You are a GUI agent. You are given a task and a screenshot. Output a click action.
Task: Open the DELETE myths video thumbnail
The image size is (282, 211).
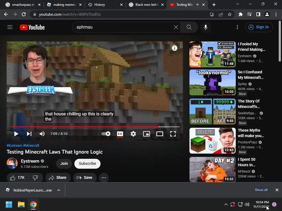[213, 141]
